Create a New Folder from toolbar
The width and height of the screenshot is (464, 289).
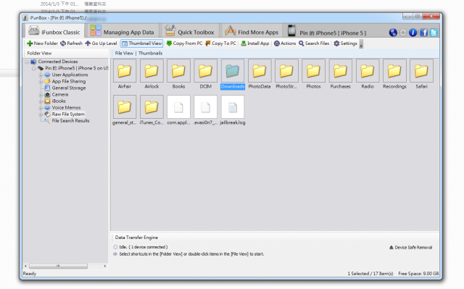tap(42, 43)
